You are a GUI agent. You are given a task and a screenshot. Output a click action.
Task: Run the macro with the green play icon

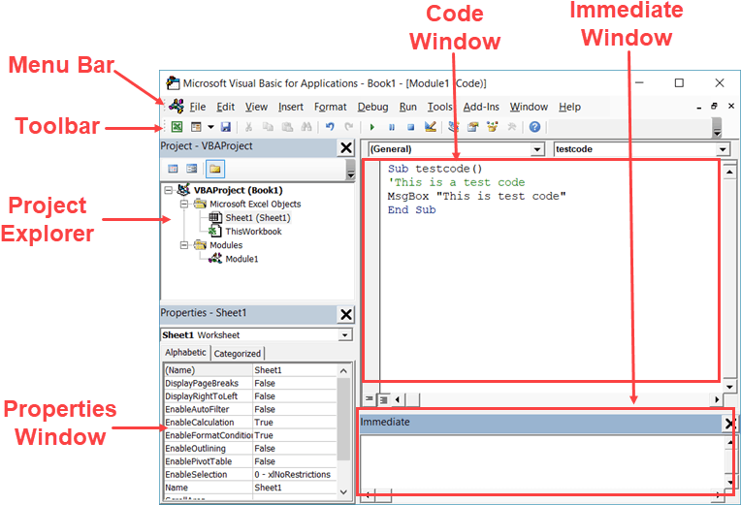[371, 127]
